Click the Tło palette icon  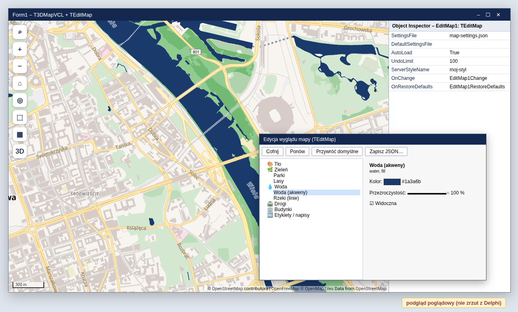point(270,164)
